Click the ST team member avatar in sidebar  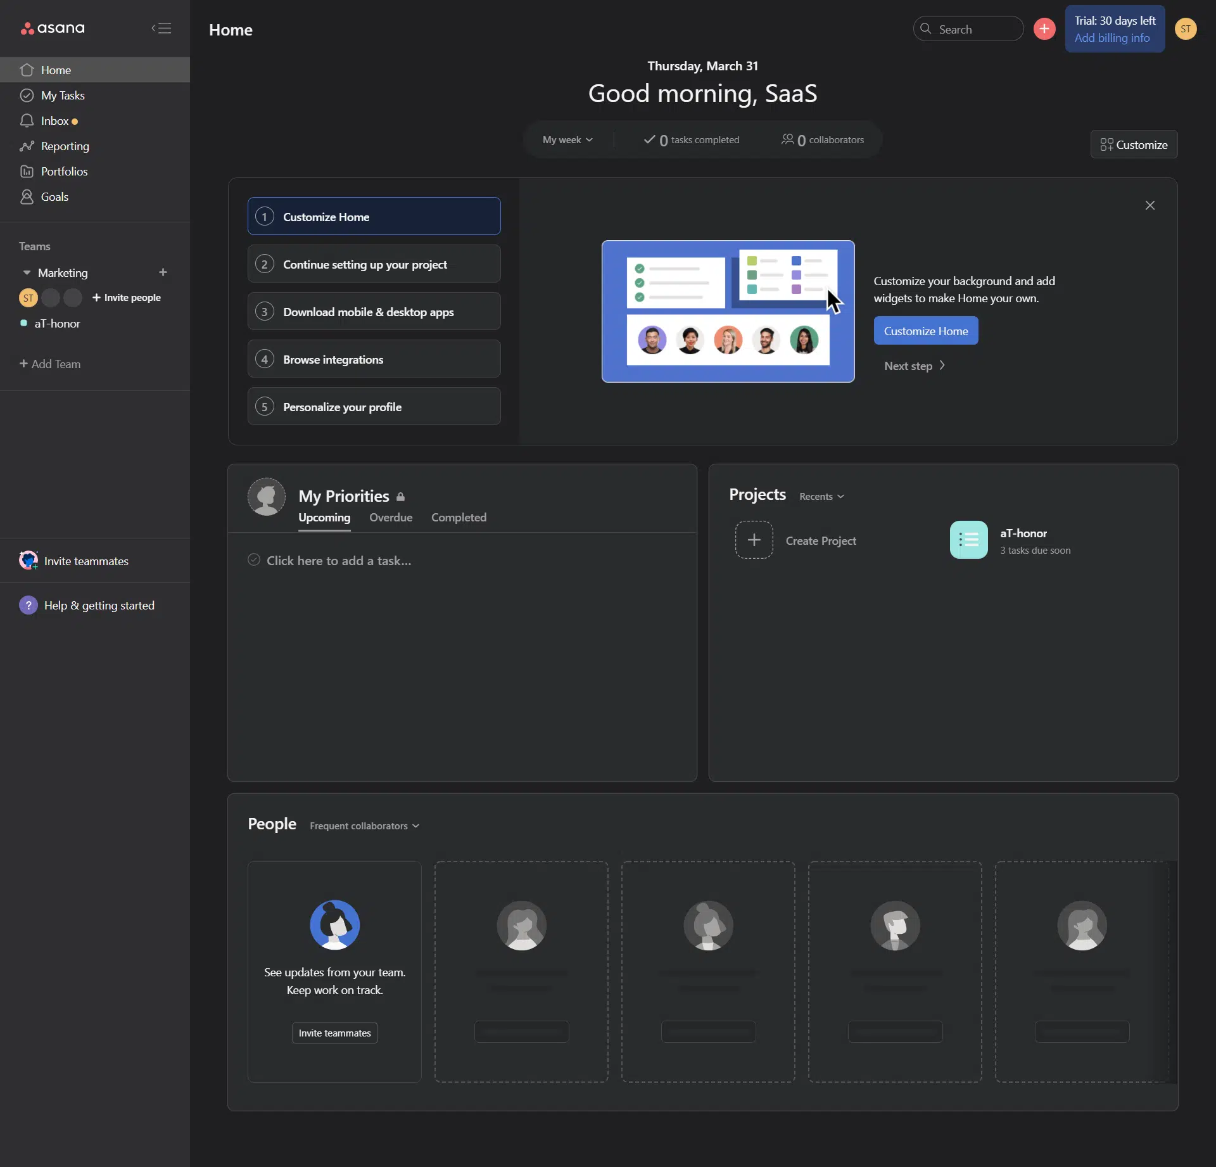[28, 298]
